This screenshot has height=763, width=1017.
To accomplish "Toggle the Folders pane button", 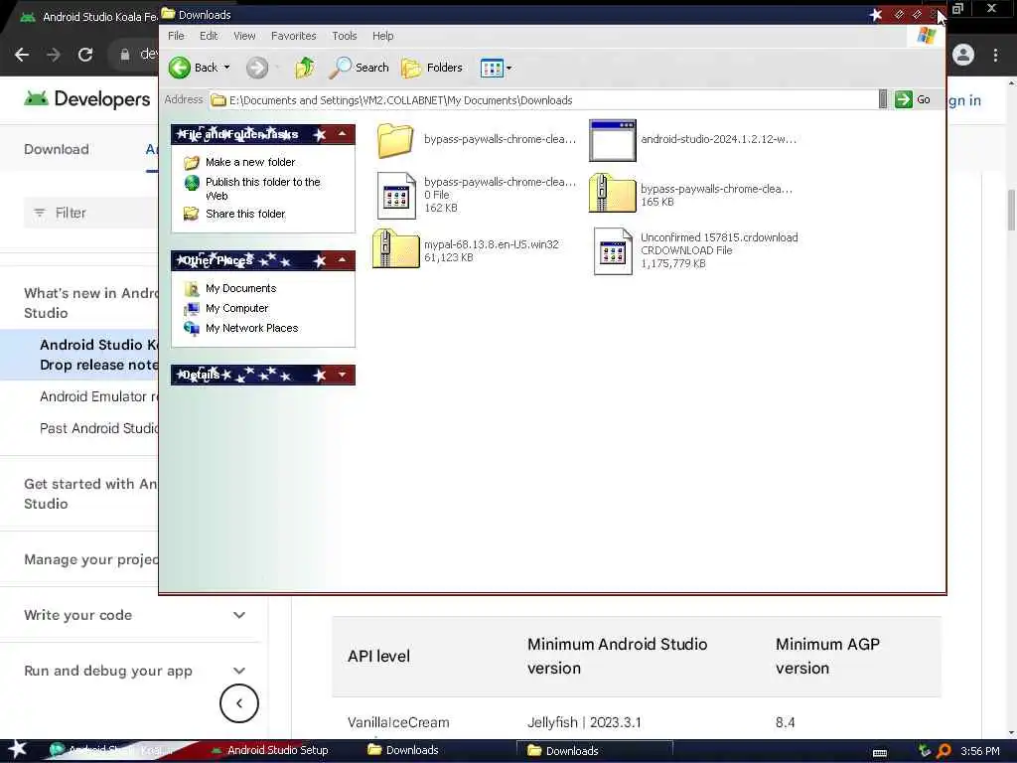I will click(432, 68).
